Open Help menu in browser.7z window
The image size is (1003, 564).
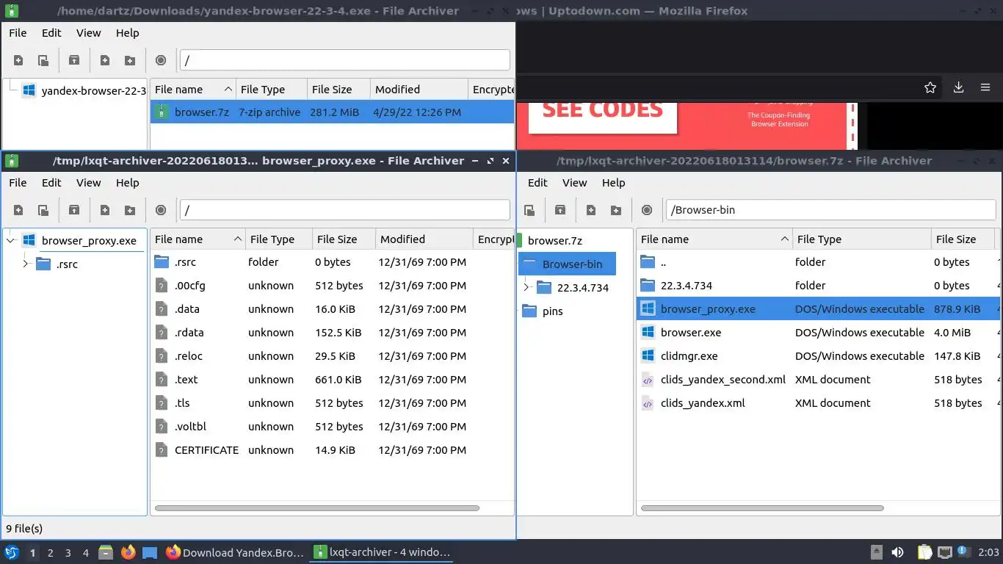click(613, 183)
